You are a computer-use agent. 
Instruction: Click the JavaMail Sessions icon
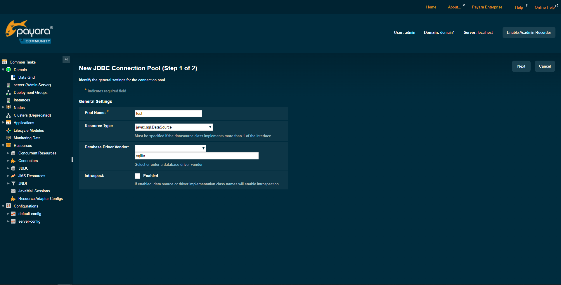click(x=13, y=191)
